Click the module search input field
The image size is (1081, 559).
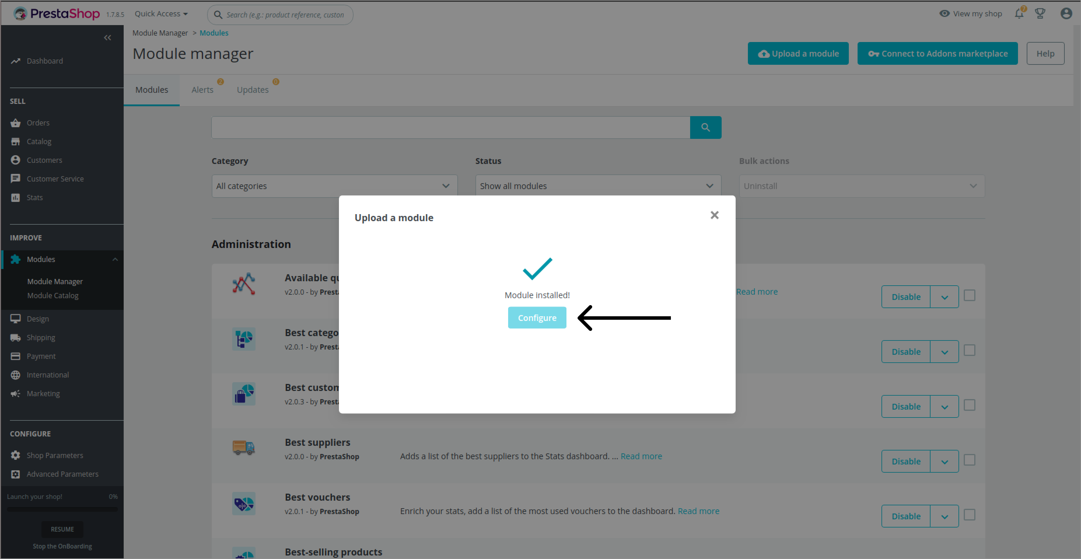point(450,127)
